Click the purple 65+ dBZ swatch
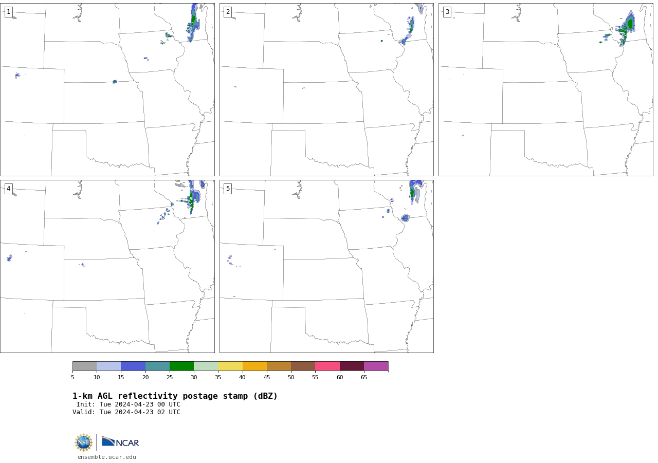 tap(376, 366)
